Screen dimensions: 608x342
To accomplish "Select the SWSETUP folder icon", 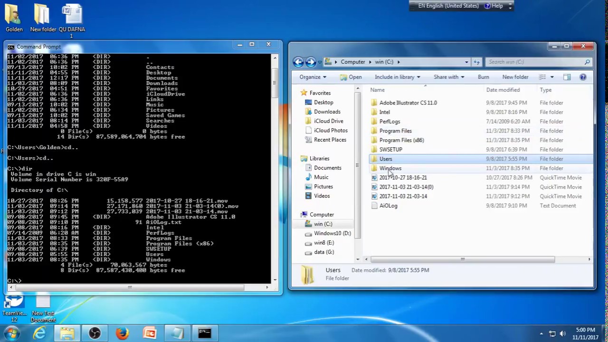I will 374,150.
